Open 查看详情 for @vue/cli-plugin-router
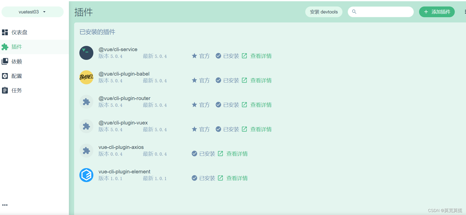Screen dimensions: 466x215 (261, 105)
